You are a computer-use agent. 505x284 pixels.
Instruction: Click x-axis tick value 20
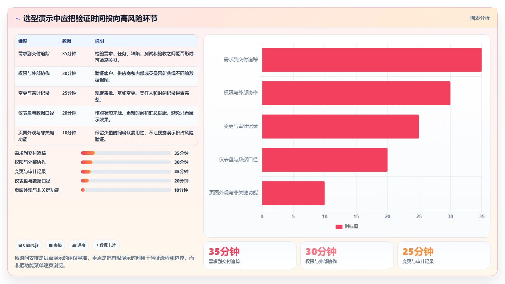tap(388, 216)
